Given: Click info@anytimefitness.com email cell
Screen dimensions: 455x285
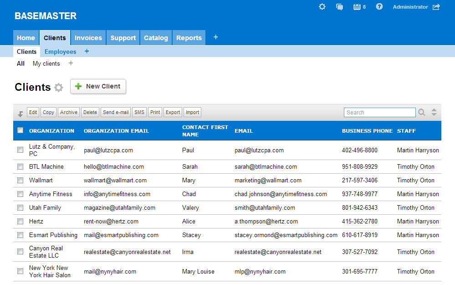Looking at the screenshot, I should pos(117,194).
